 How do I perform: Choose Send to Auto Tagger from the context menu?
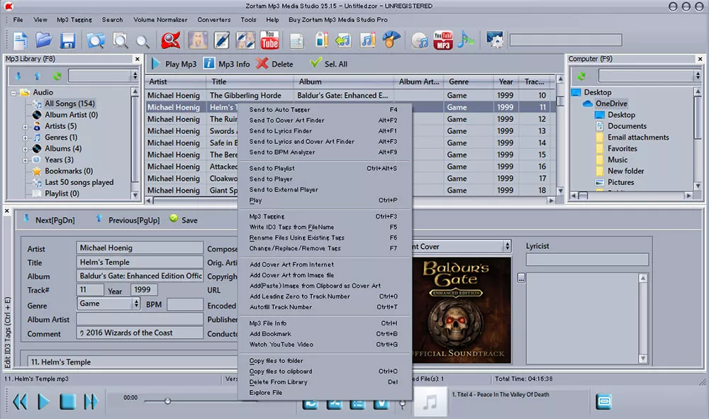click(x=325, y=109)
